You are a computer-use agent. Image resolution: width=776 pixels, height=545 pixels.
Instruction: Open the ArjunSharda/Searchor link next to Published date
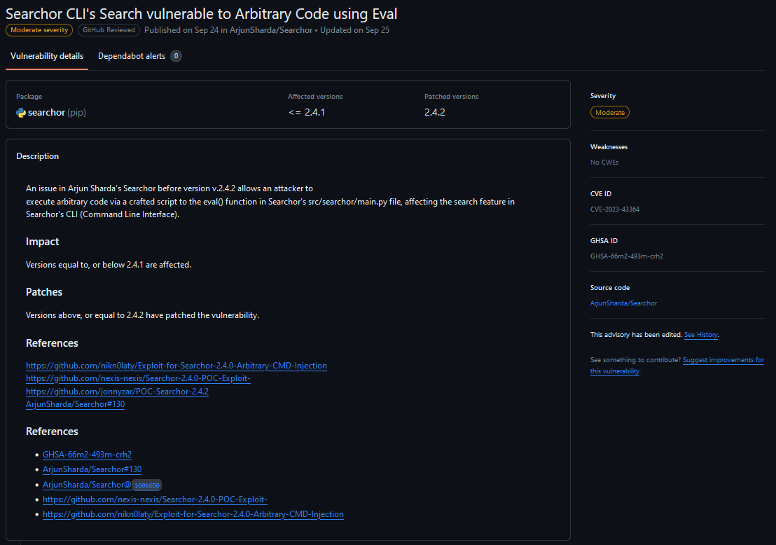click(x=271, y=30)
